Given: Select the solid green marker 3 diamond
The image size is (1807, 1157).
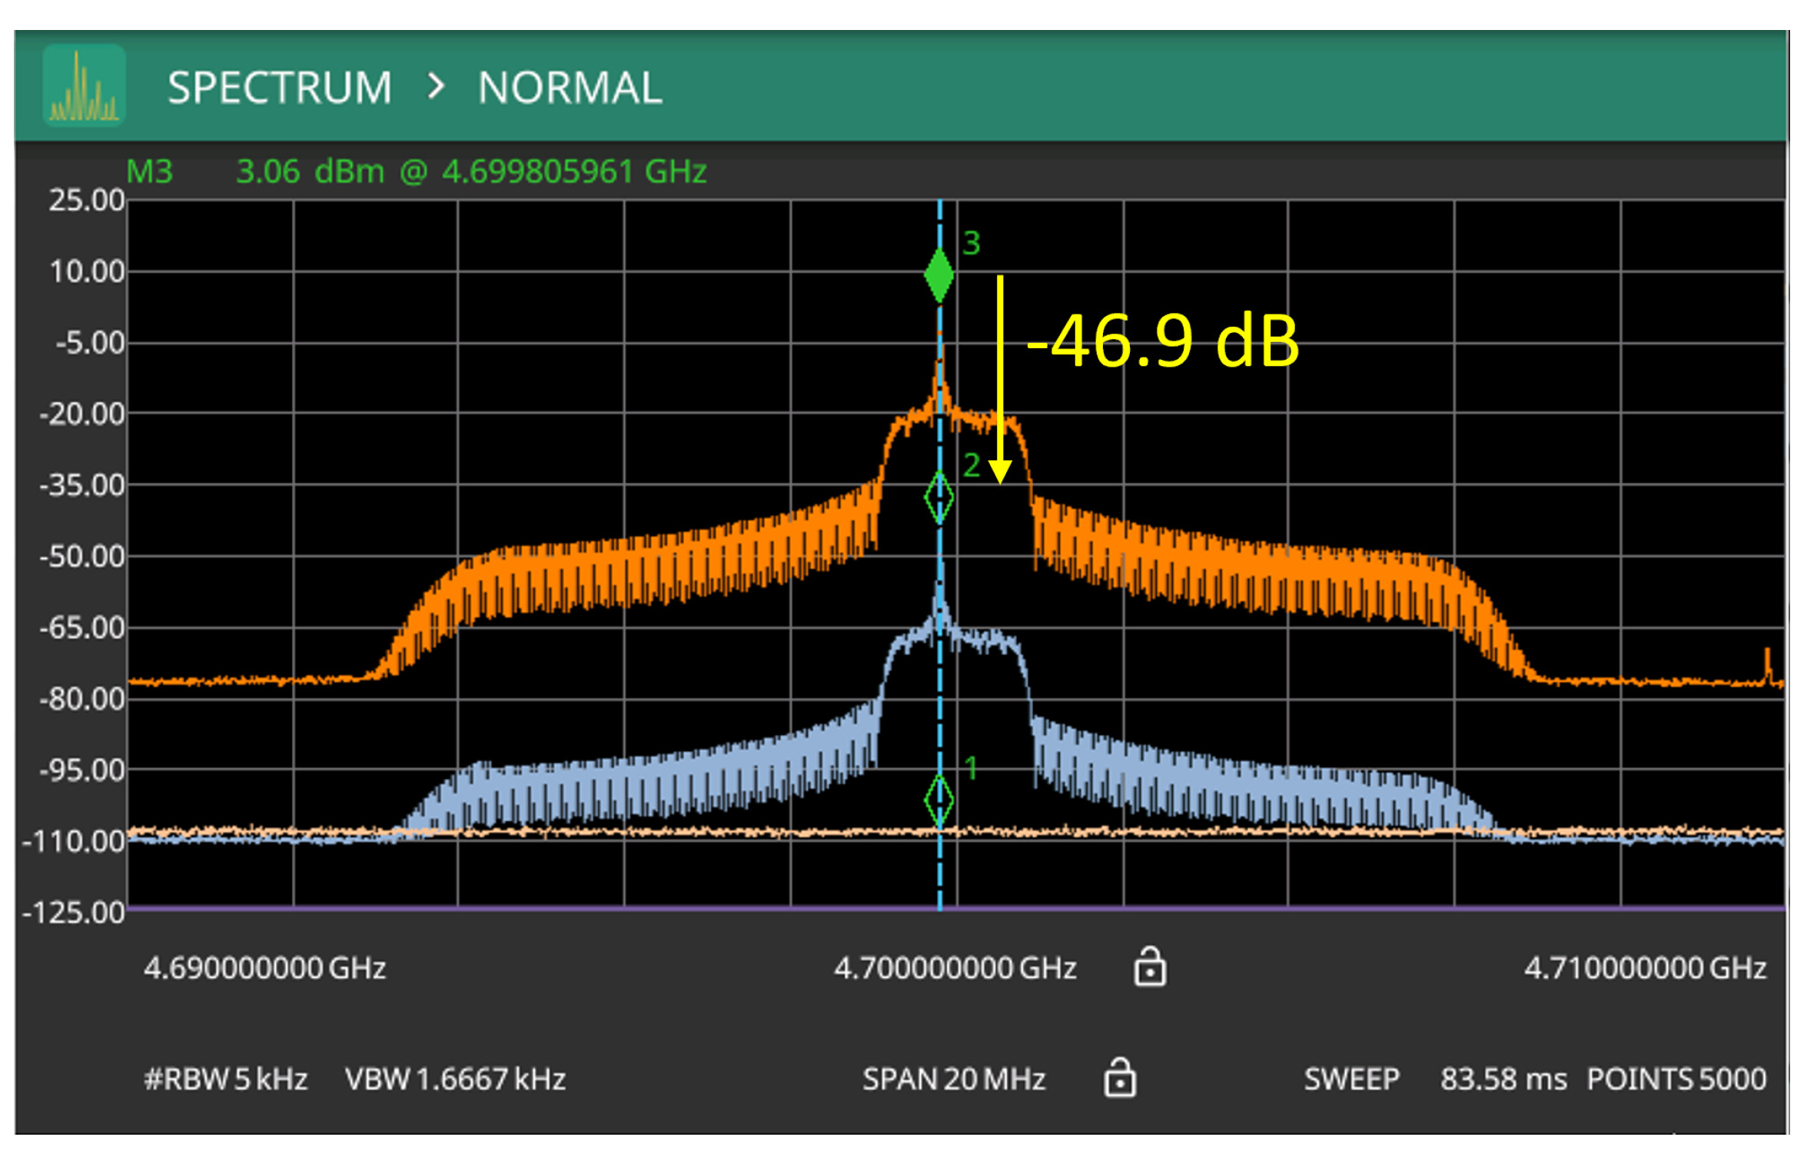Looking at the screenshot, I should click(x=939, y=276).
